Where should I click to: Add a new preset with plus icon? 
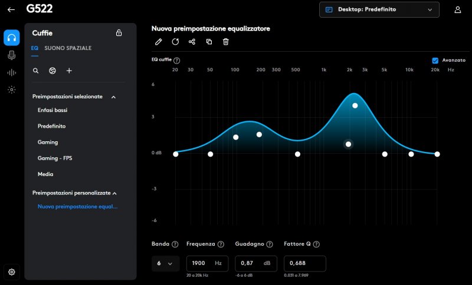(x=69, y=71)
